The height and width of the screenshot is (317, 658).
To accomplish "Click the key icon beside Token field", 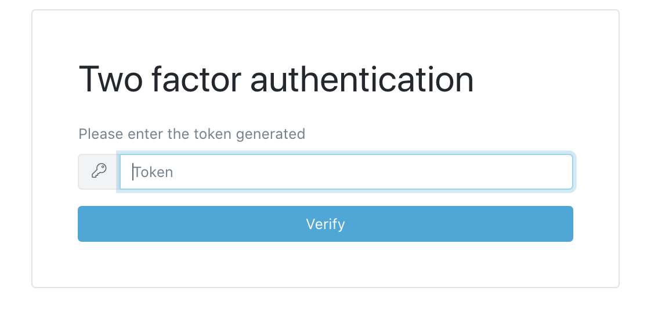I will [x=99, y=171].
